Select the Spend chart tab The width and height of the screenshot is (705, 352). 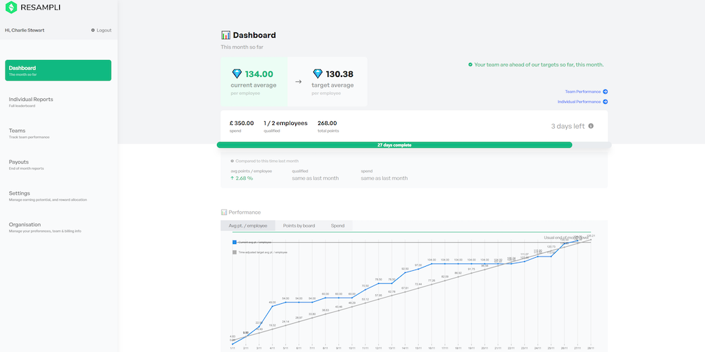pos(337,225)
